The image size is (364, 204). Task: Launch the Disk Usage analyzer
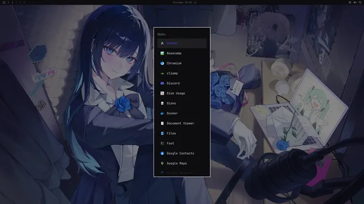pos(182,93)
